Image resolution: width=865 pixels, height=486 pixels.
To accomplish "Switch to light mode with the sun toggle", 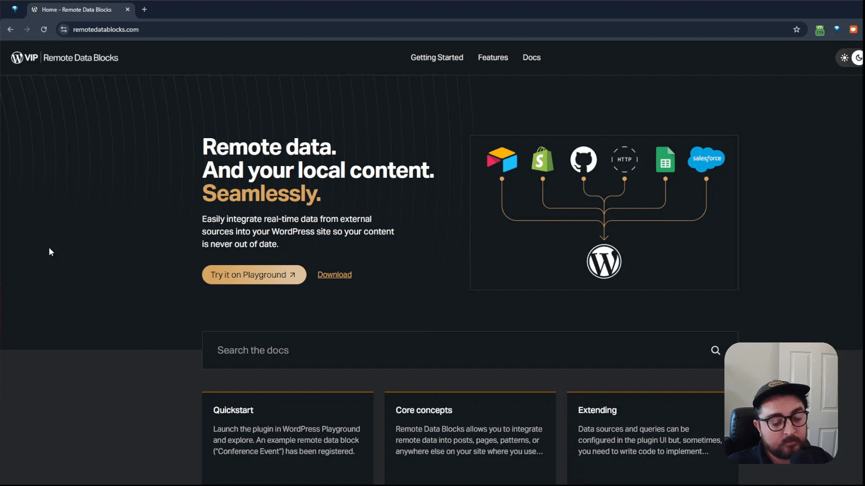I will 844,58.
